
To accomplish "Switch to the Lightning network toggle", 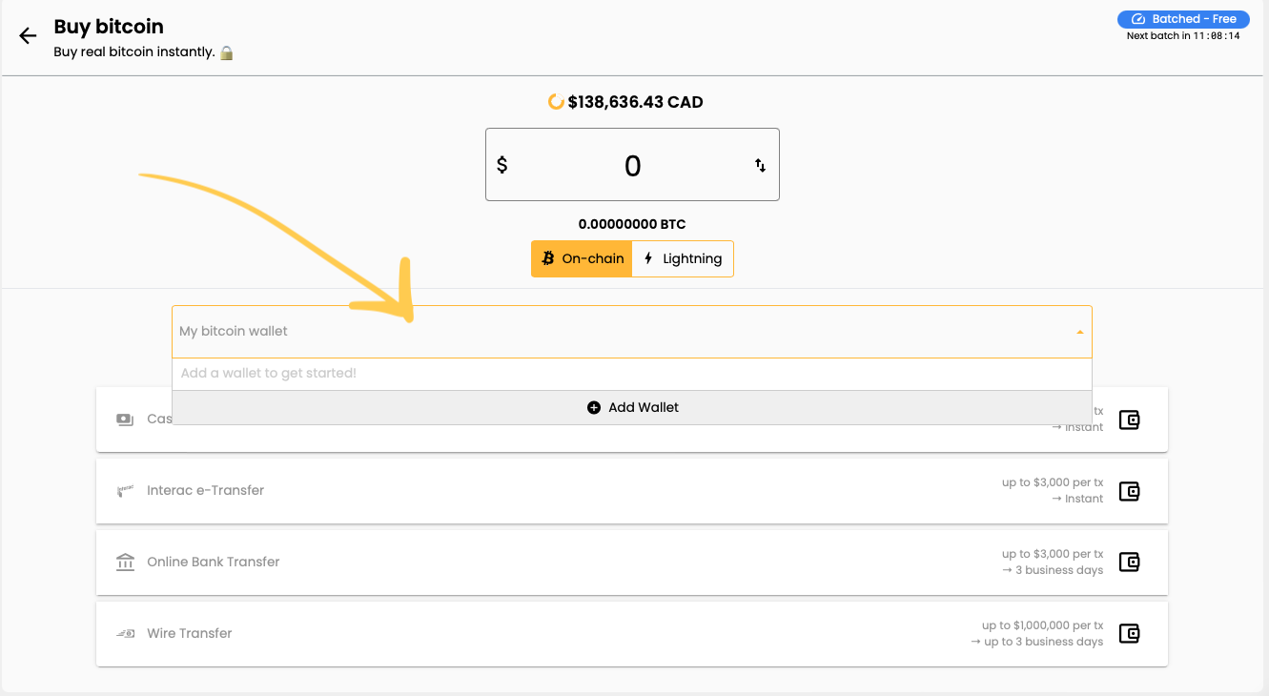I will tap(683, 258).
